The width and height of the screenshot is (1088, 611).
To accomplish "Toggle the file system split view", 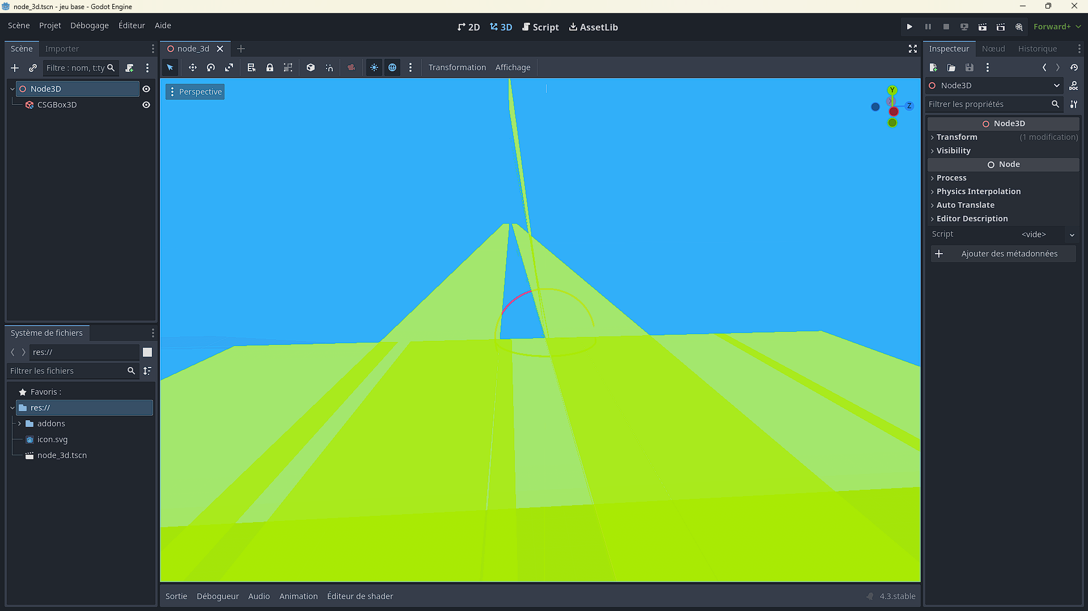I will 147,352.
